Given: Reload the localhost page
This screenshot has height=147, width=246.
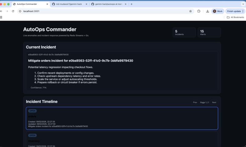Looking at the screenshot, I should coord(13,11).
